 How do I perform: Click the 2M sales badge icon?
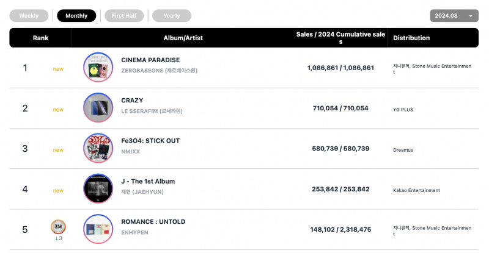[58, 227]
